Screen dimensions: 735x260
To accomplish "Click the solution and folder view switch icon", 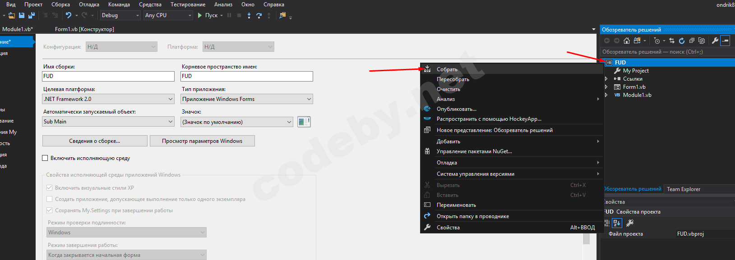I will click(637, 41).
